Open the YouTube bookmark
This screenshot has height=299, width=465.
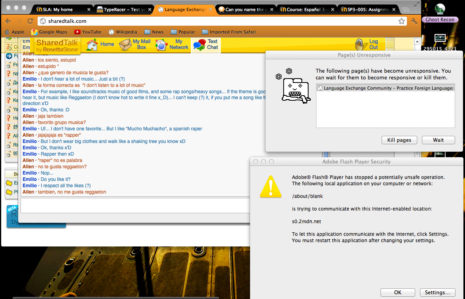[87, 32]
